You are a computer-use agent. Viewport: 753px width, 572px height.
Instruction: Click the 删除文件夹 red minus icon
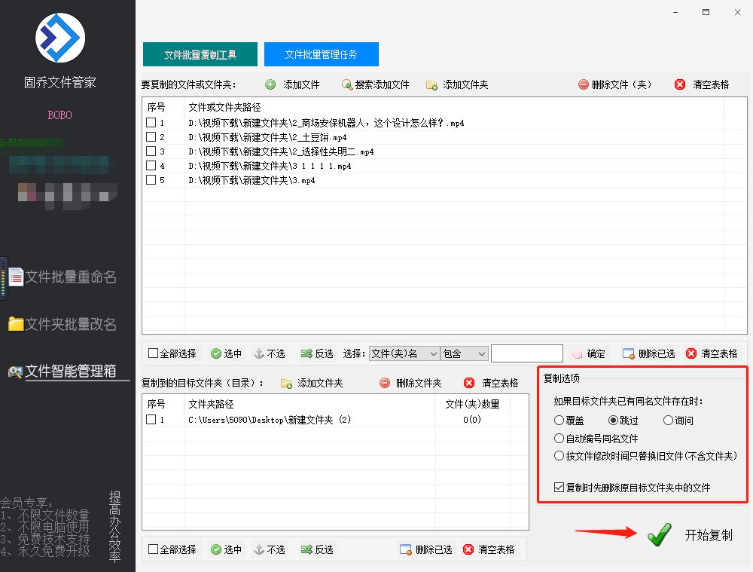[x=385, y=383]
